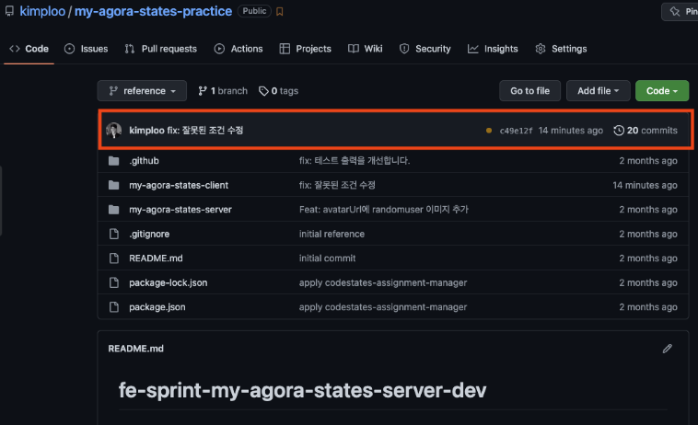Click the Public visibility badge

(x=254, y=11)
